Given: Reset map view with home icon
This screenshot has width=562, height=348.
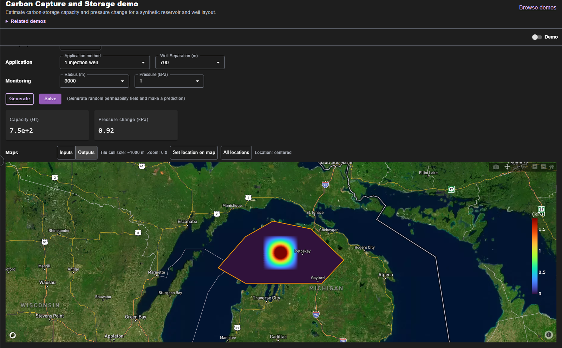Looking at the screenshot, I should pos(551,167).
